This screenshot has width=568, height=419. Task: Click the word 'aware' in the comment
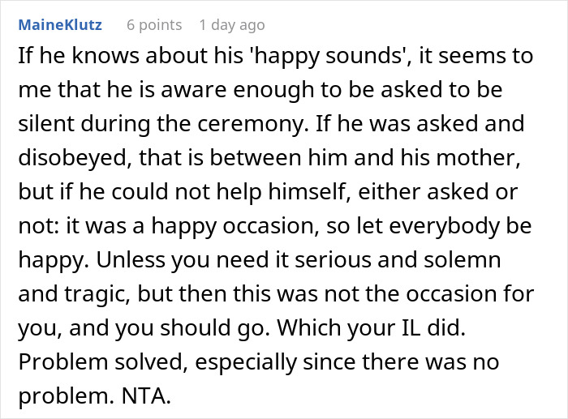click(x=193, y=90)
